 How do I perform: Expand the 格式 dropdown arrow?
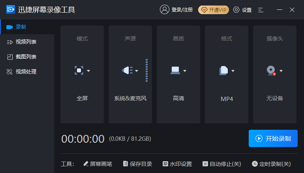tap(233, 71)
